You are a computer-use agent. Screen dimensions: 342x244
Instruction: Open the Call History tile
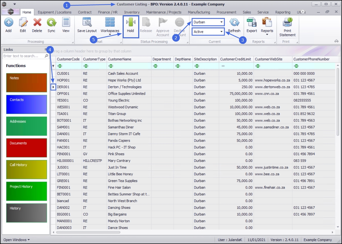pos(27,169)
